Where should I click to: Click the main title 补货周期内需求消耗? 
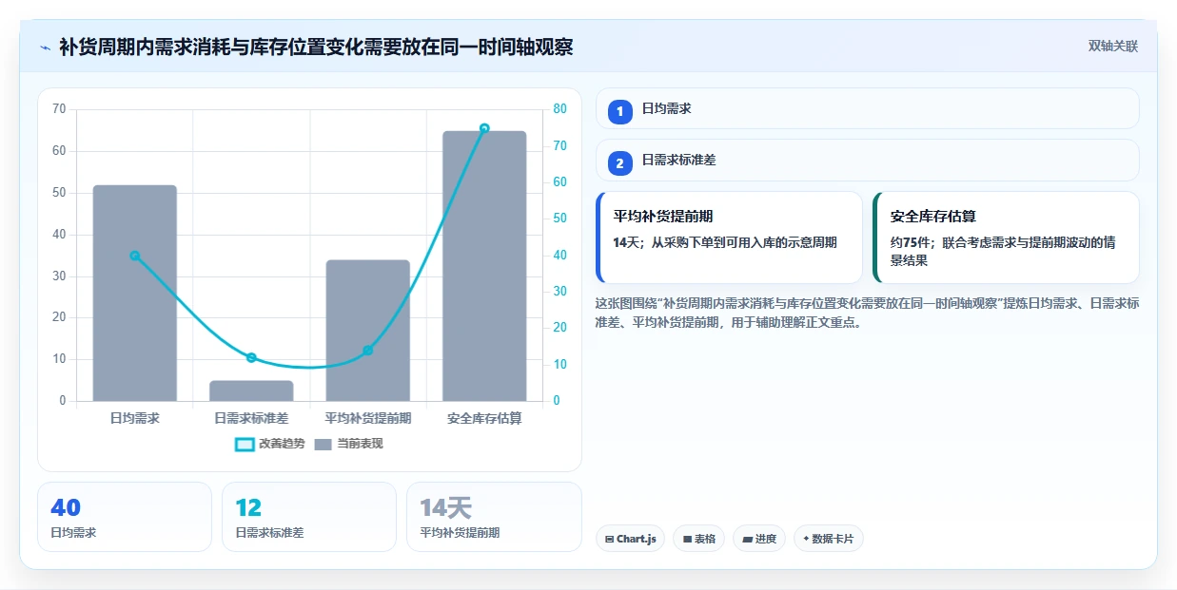tap(316, 47)
